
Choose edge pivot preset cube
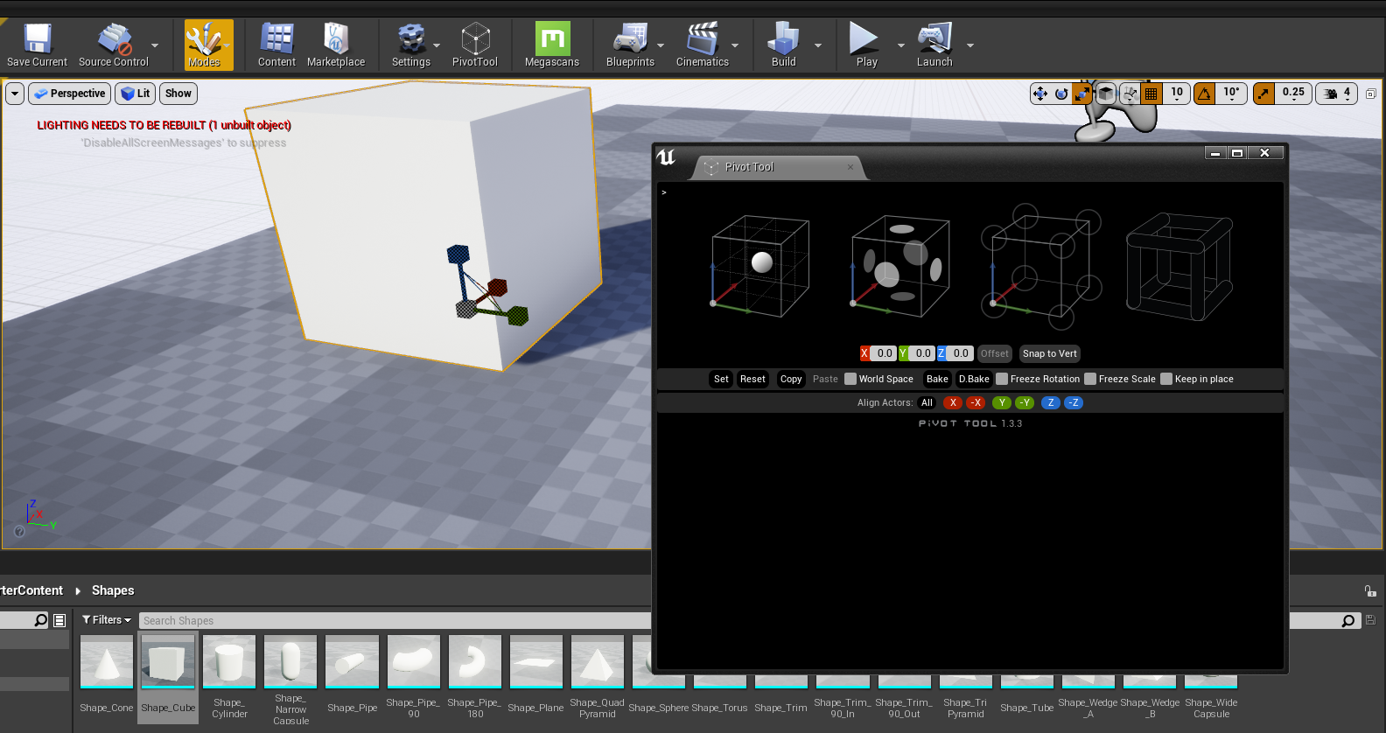(1179, 267)
